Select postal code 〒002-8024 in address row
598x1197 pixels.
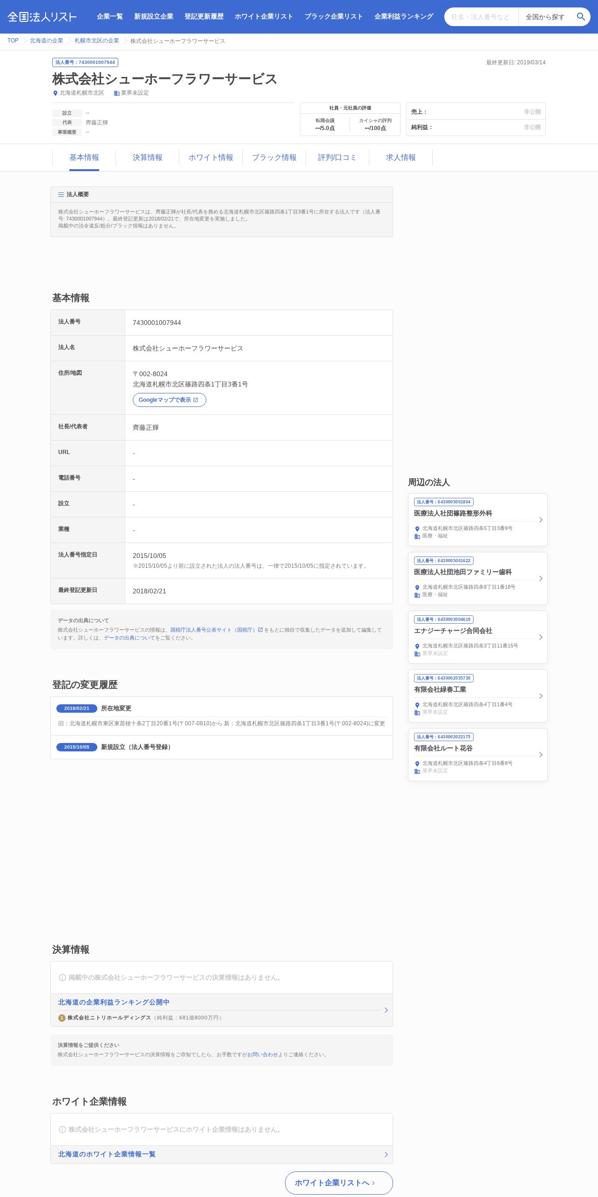[150, 374]
